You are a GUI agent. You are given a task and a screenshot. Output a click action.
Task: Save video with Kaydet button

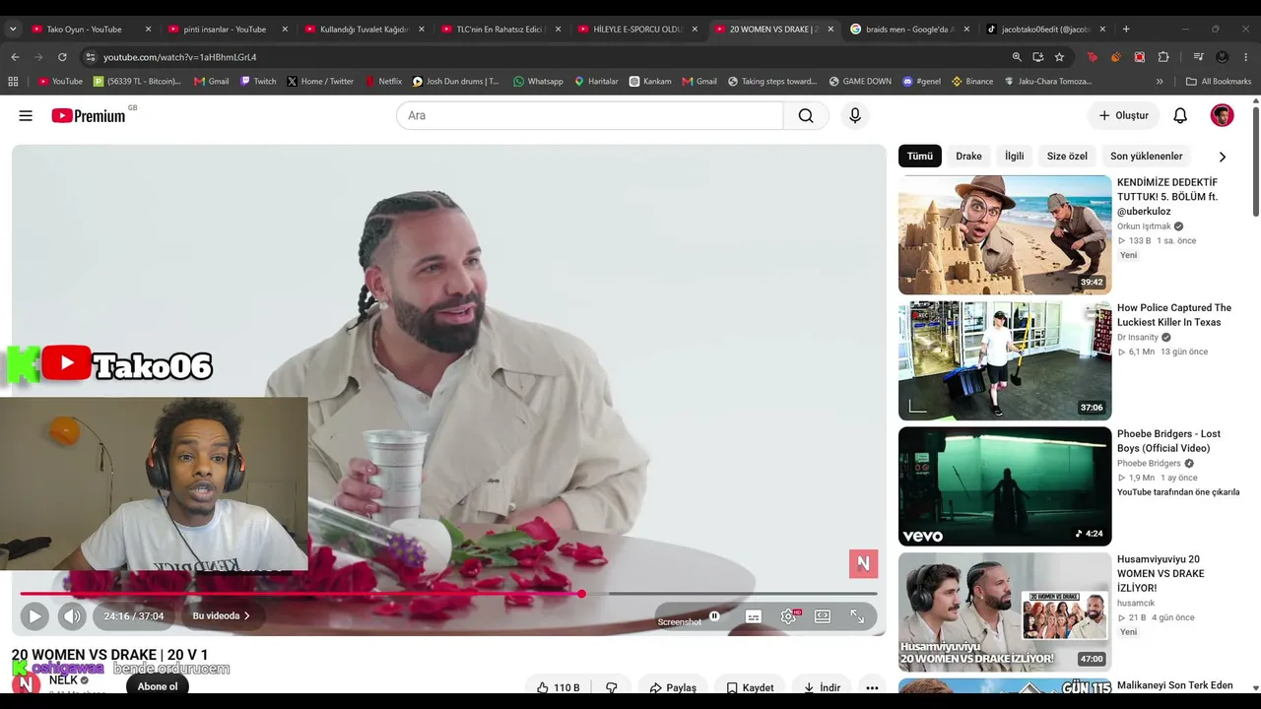coord(750,687)
